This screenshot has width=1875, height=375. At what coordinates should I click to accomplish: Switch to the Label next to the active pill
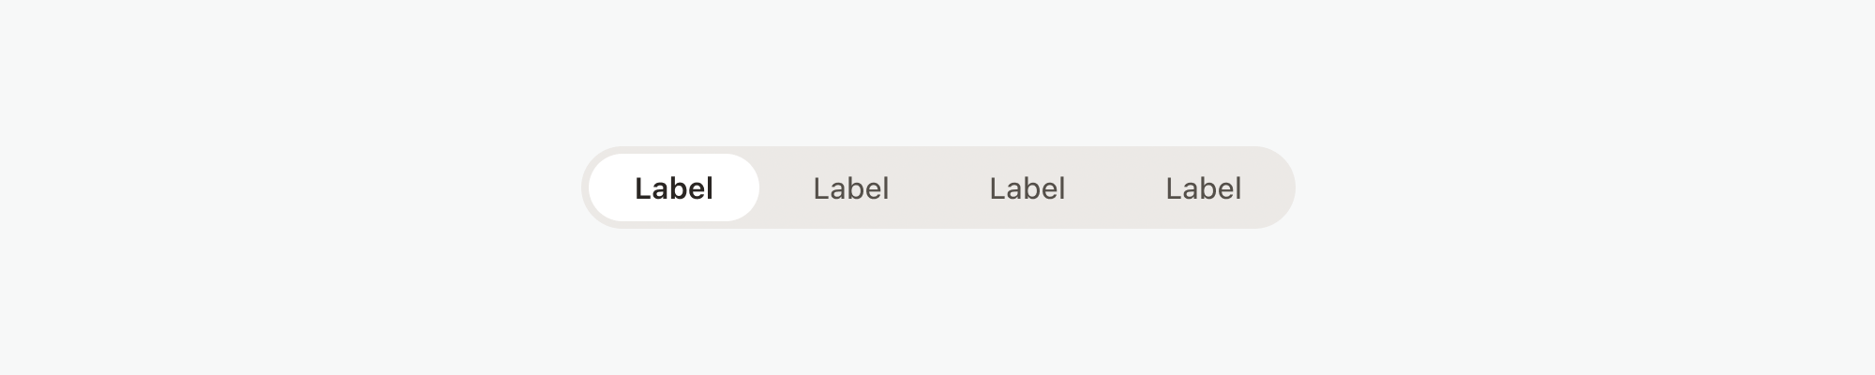click(850, 187)
